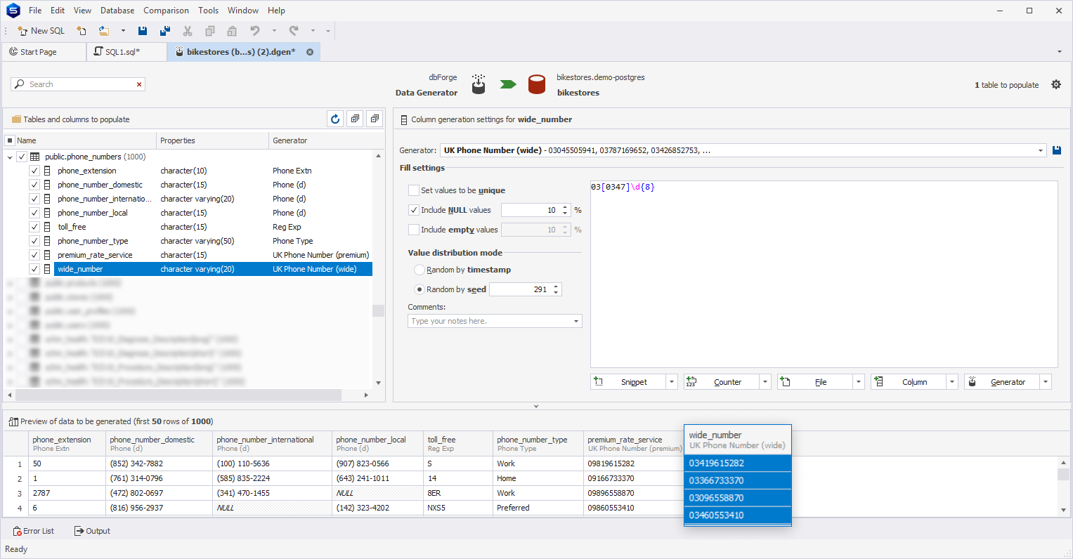Screen dimensions: 1073x559
Task: Open the tab list dropdown arrow at right of tabs
Action: [1060, 52]
